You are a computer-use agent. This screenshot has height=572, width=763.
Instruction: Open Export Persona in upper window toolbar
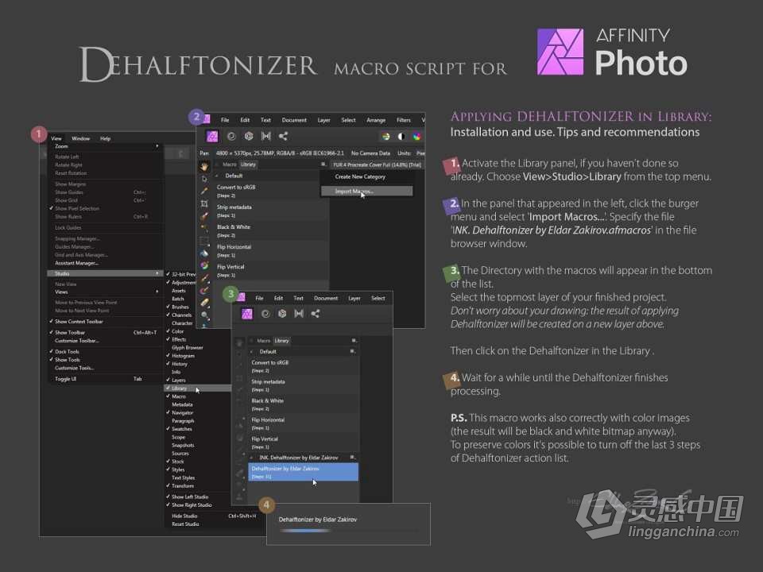[x=283, y=136]
